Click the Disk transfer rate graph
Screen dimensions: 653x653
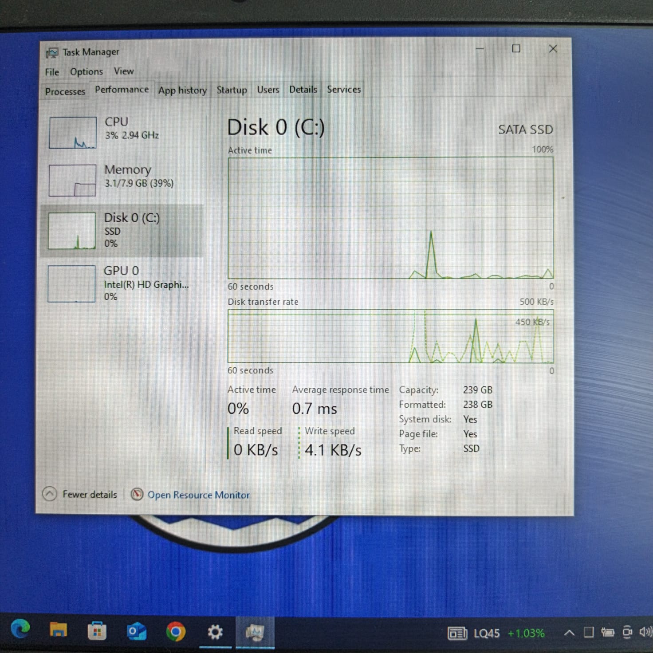point(390,336)
